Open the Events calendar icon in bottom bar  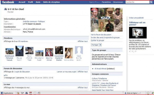(31, 93)
